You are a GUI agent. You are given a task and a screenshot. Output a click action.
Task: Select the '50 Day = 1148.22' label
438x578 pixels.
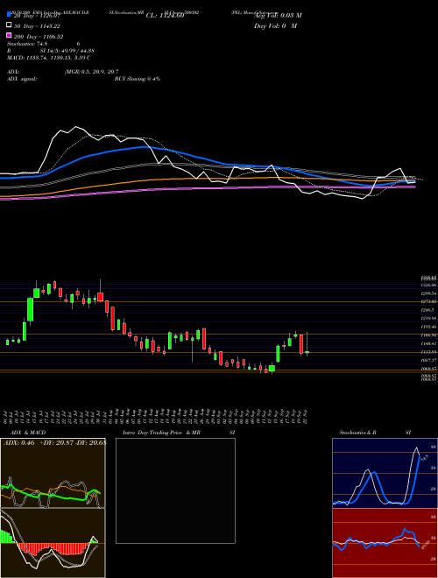[37, 26]
